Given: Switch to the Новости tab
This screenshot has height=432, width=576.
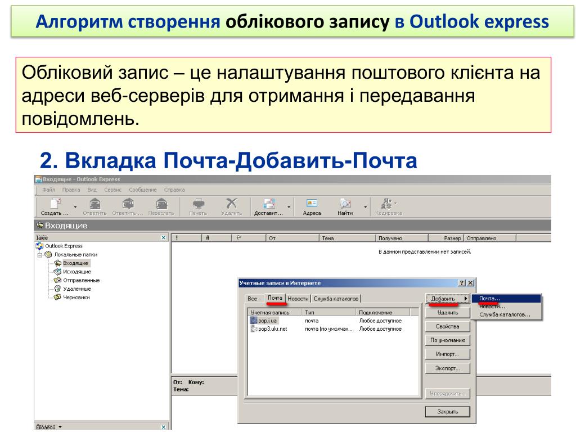Looking at the screenshot, I should pyautogui.click(x=298, y=299).
